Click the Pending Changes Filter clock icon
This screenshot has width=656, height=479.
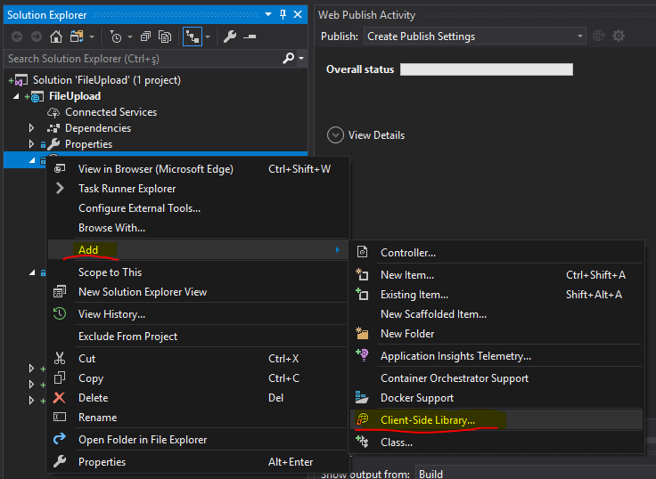116,37
